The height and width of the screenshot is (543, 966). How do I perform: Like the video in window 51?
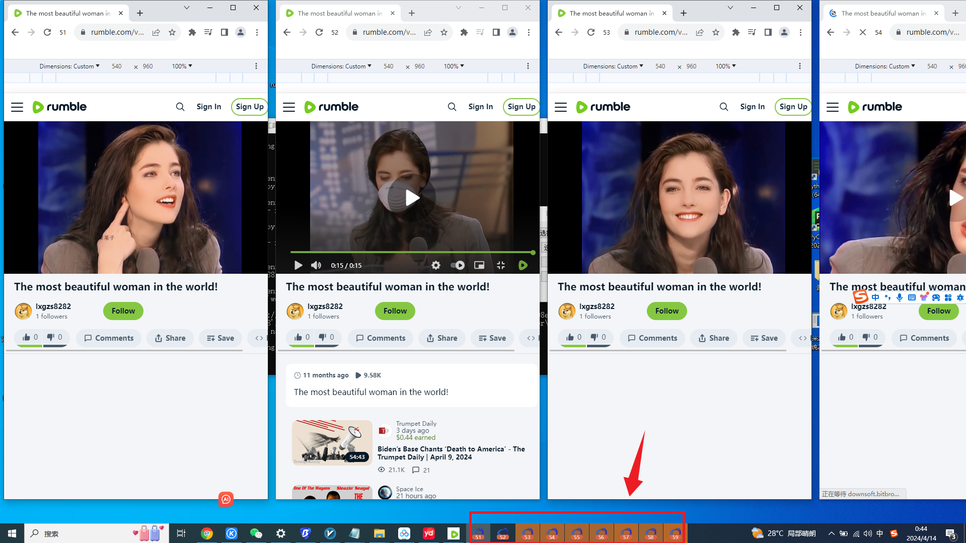(27, 337)
